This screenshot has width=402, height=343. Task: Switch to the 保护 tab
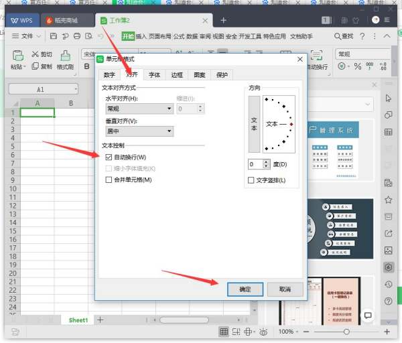(222, 75)
